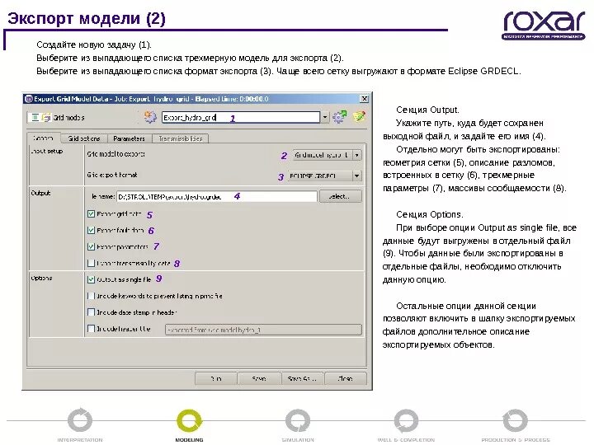Enable Include header title checkbox
This screenshot has height=445, width=594.
pyautogui.click(x=91, y=329)
